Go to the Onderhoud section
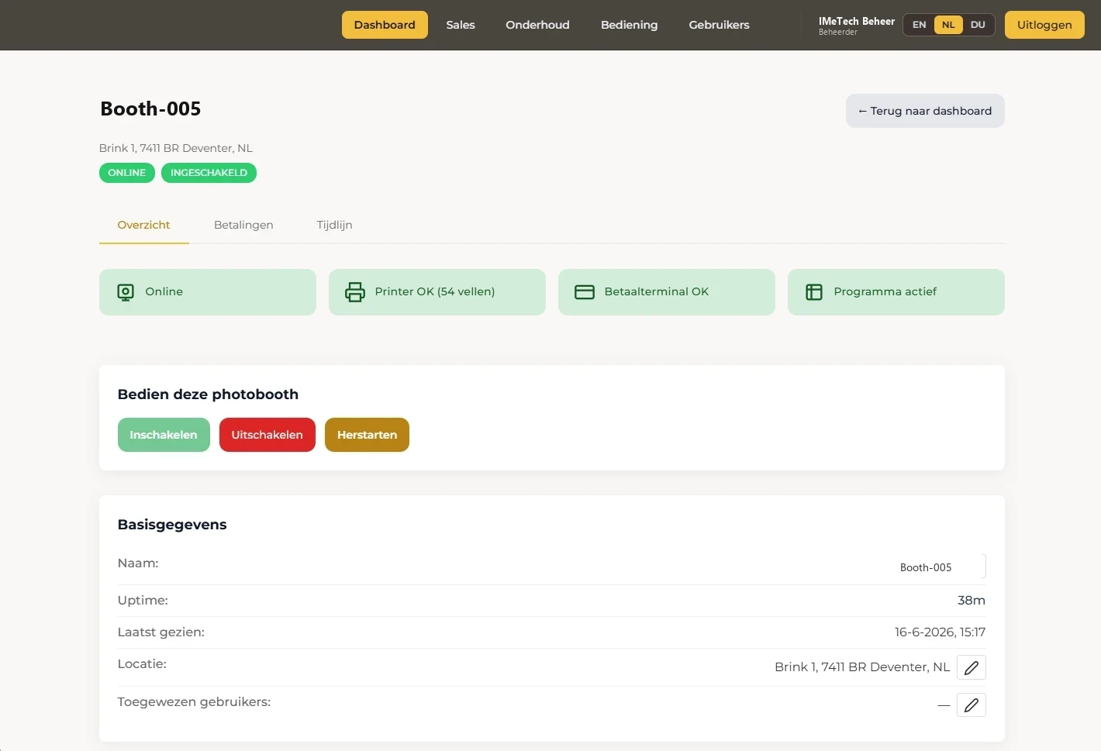 (x=538, y=25)
